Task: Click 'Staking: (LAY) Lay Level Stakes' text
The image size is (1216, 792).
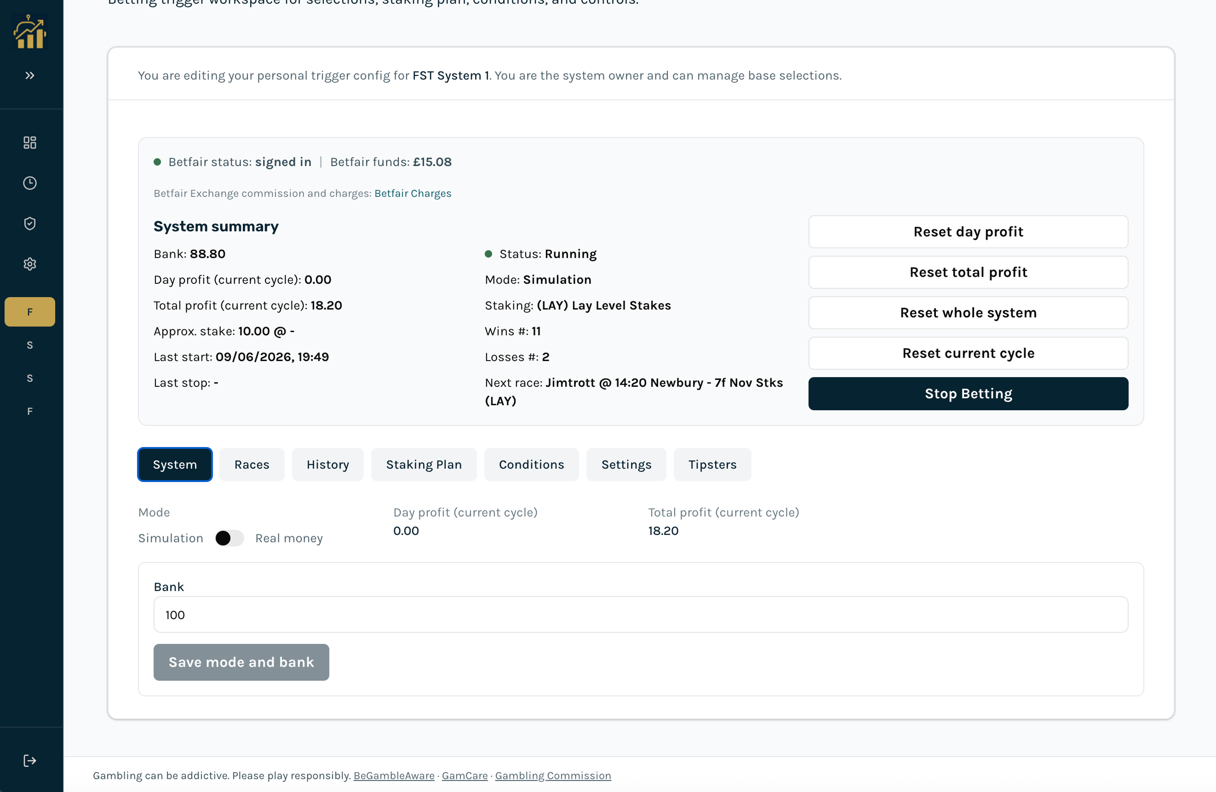Action: (578, 305)
